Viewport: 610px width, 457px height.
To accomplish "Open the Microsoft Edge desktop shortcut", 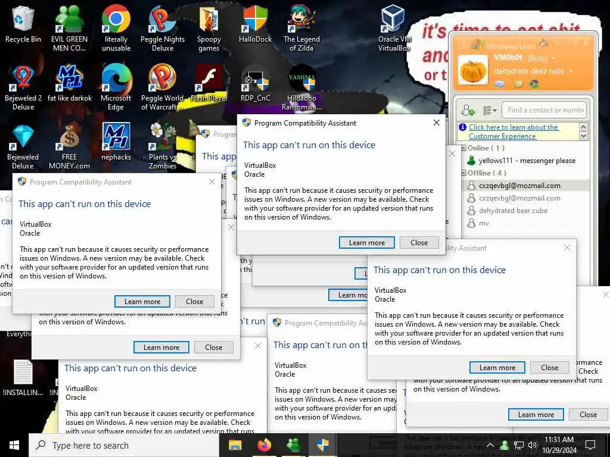I will pos(116,87).
